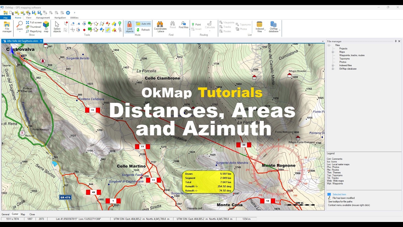Click Full screen in Show group
The width and height of the screenshot is (403, 227).
coord(34,22)
